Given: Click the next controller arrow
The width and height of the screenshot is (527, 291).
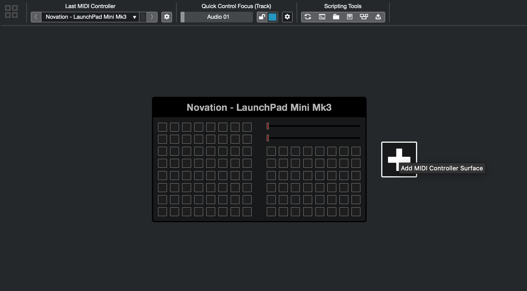Looking at the screenshot, I should click(x=152, y=17).
